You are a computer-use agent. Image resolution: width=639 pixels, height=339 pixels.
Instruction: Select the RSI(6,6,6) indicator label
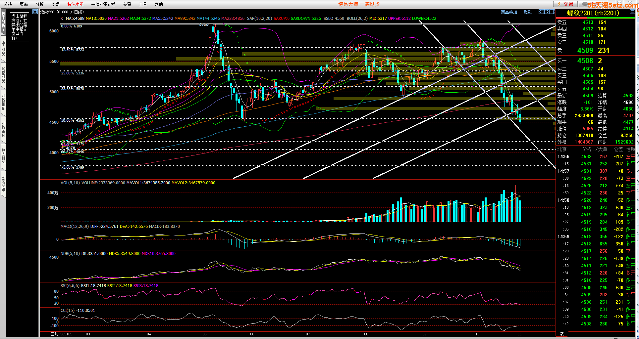[70, 286]
